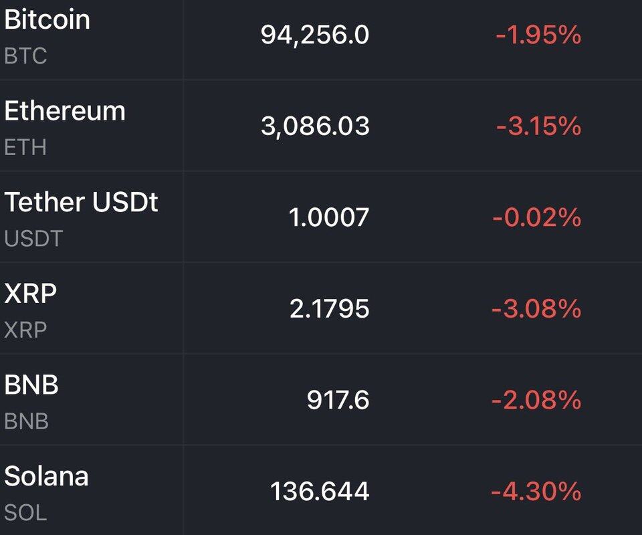Tap the Solana coin name

(46, 476)
